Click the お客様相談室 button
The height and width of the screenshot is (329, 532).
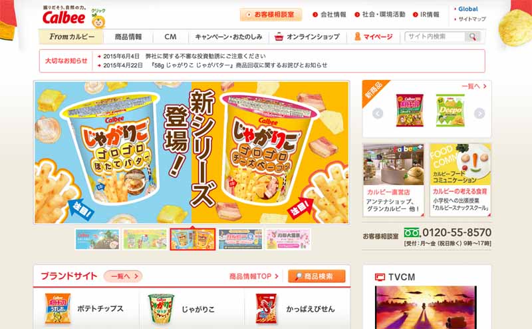point(271,15)
